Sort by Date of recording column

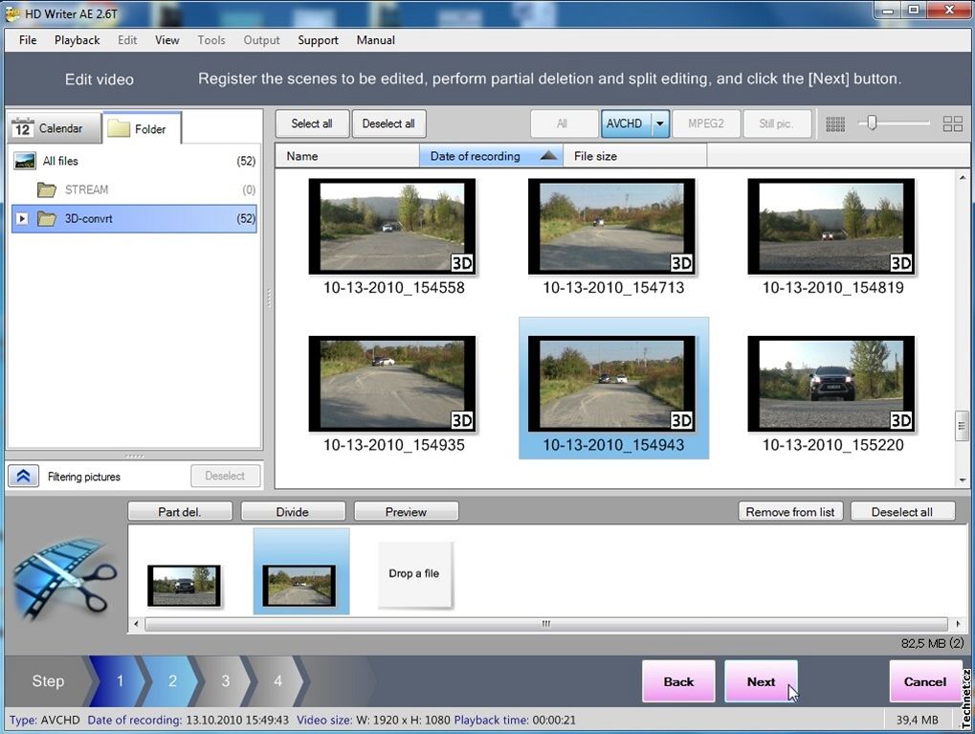point(491,156)
